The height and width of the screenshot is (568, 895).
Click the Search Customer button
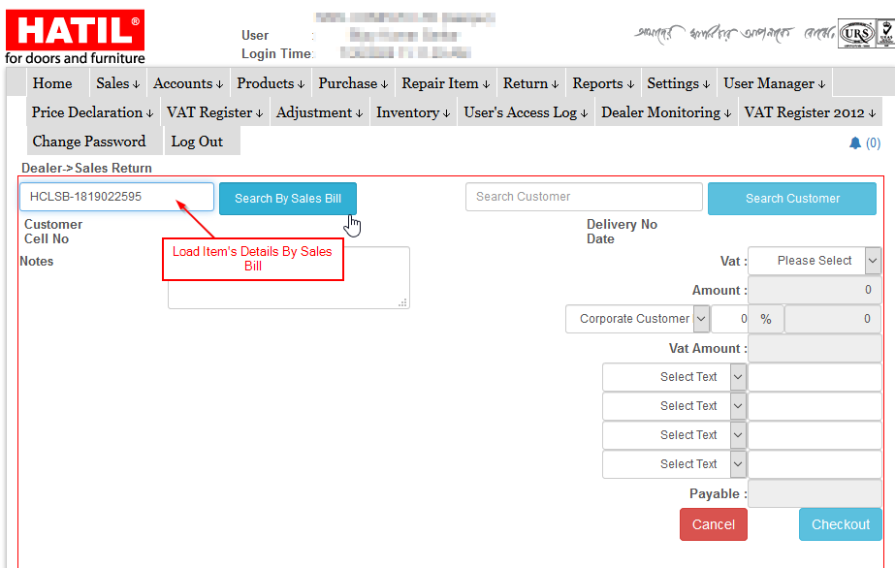coord(792,199)
